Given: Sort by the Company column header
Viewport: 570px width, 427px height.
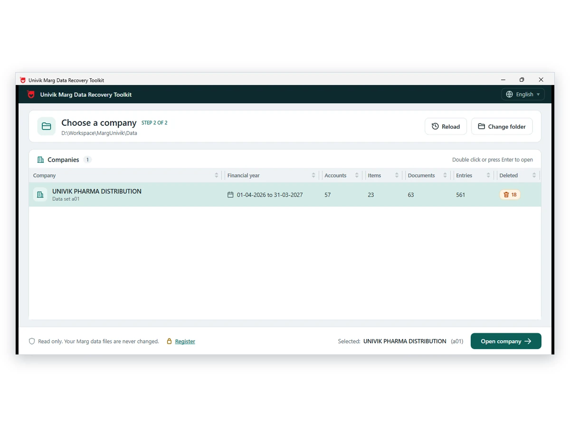Looking at the screenshot, I should (126, 176).
